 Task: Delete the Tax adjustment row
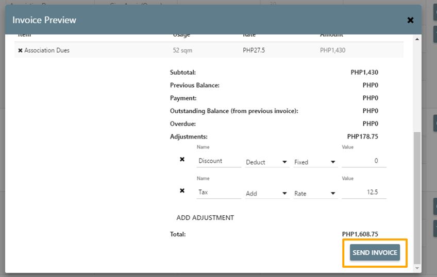[x=182, y=191]
